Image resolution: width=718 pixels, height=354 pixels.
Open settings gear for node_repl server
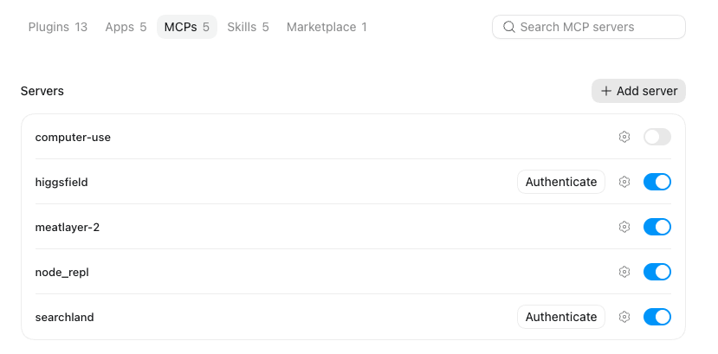click(x=624, y=272)
